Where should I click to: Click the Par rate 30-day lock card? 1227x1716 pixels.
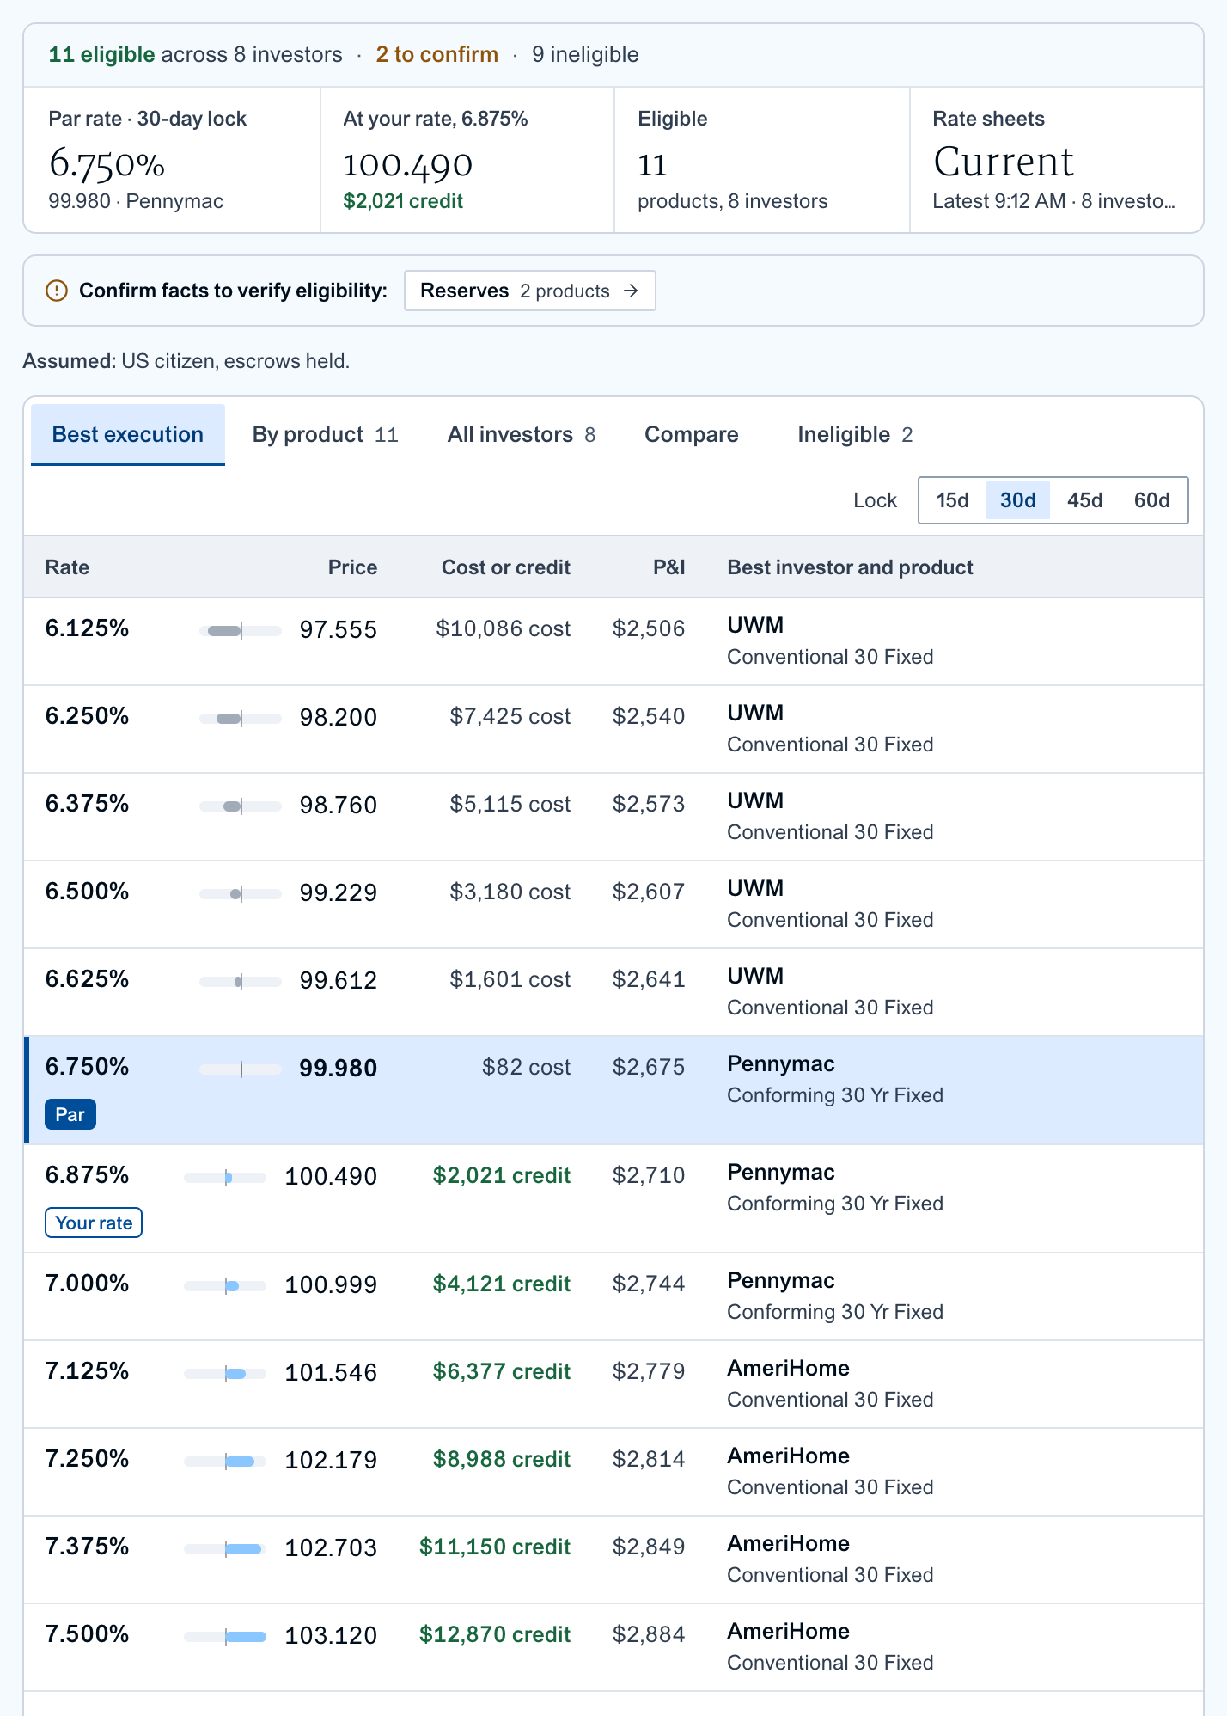point(172,160)
